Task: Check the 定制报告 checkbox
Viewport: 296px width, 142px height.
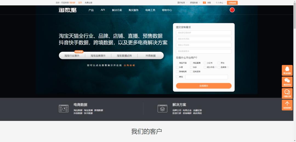Action: 191,72
